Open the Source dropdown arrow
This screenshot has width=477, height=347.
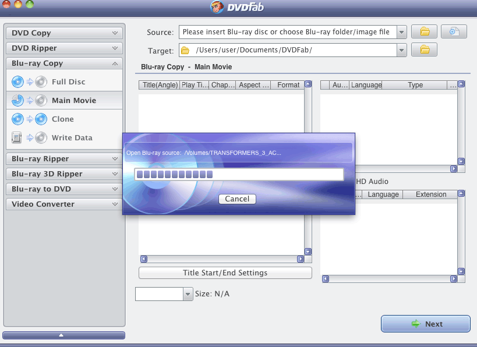[x=401, y=32]
